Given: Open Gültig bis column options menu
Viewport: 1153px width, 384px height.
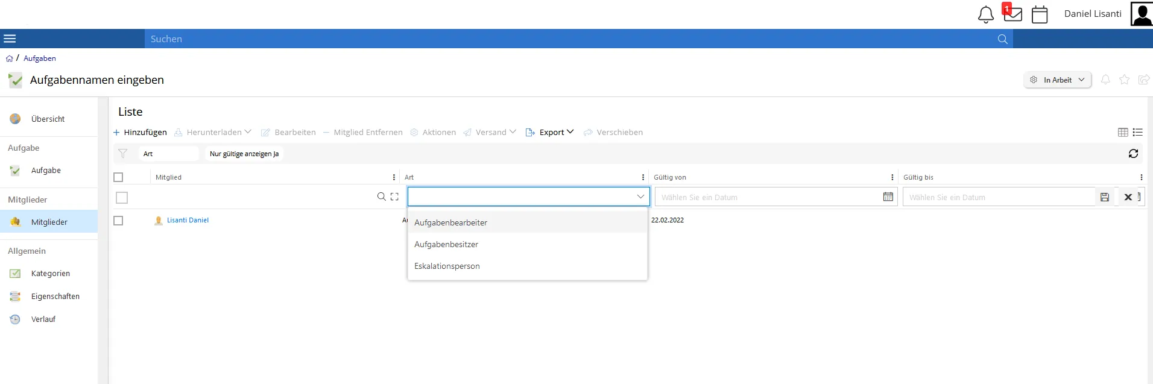Looking at the screenshot, I should tap(1142, 177).
